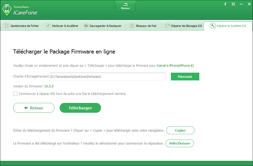Click the Réparer le Système iOS wrench icon

tap(213, 26)
